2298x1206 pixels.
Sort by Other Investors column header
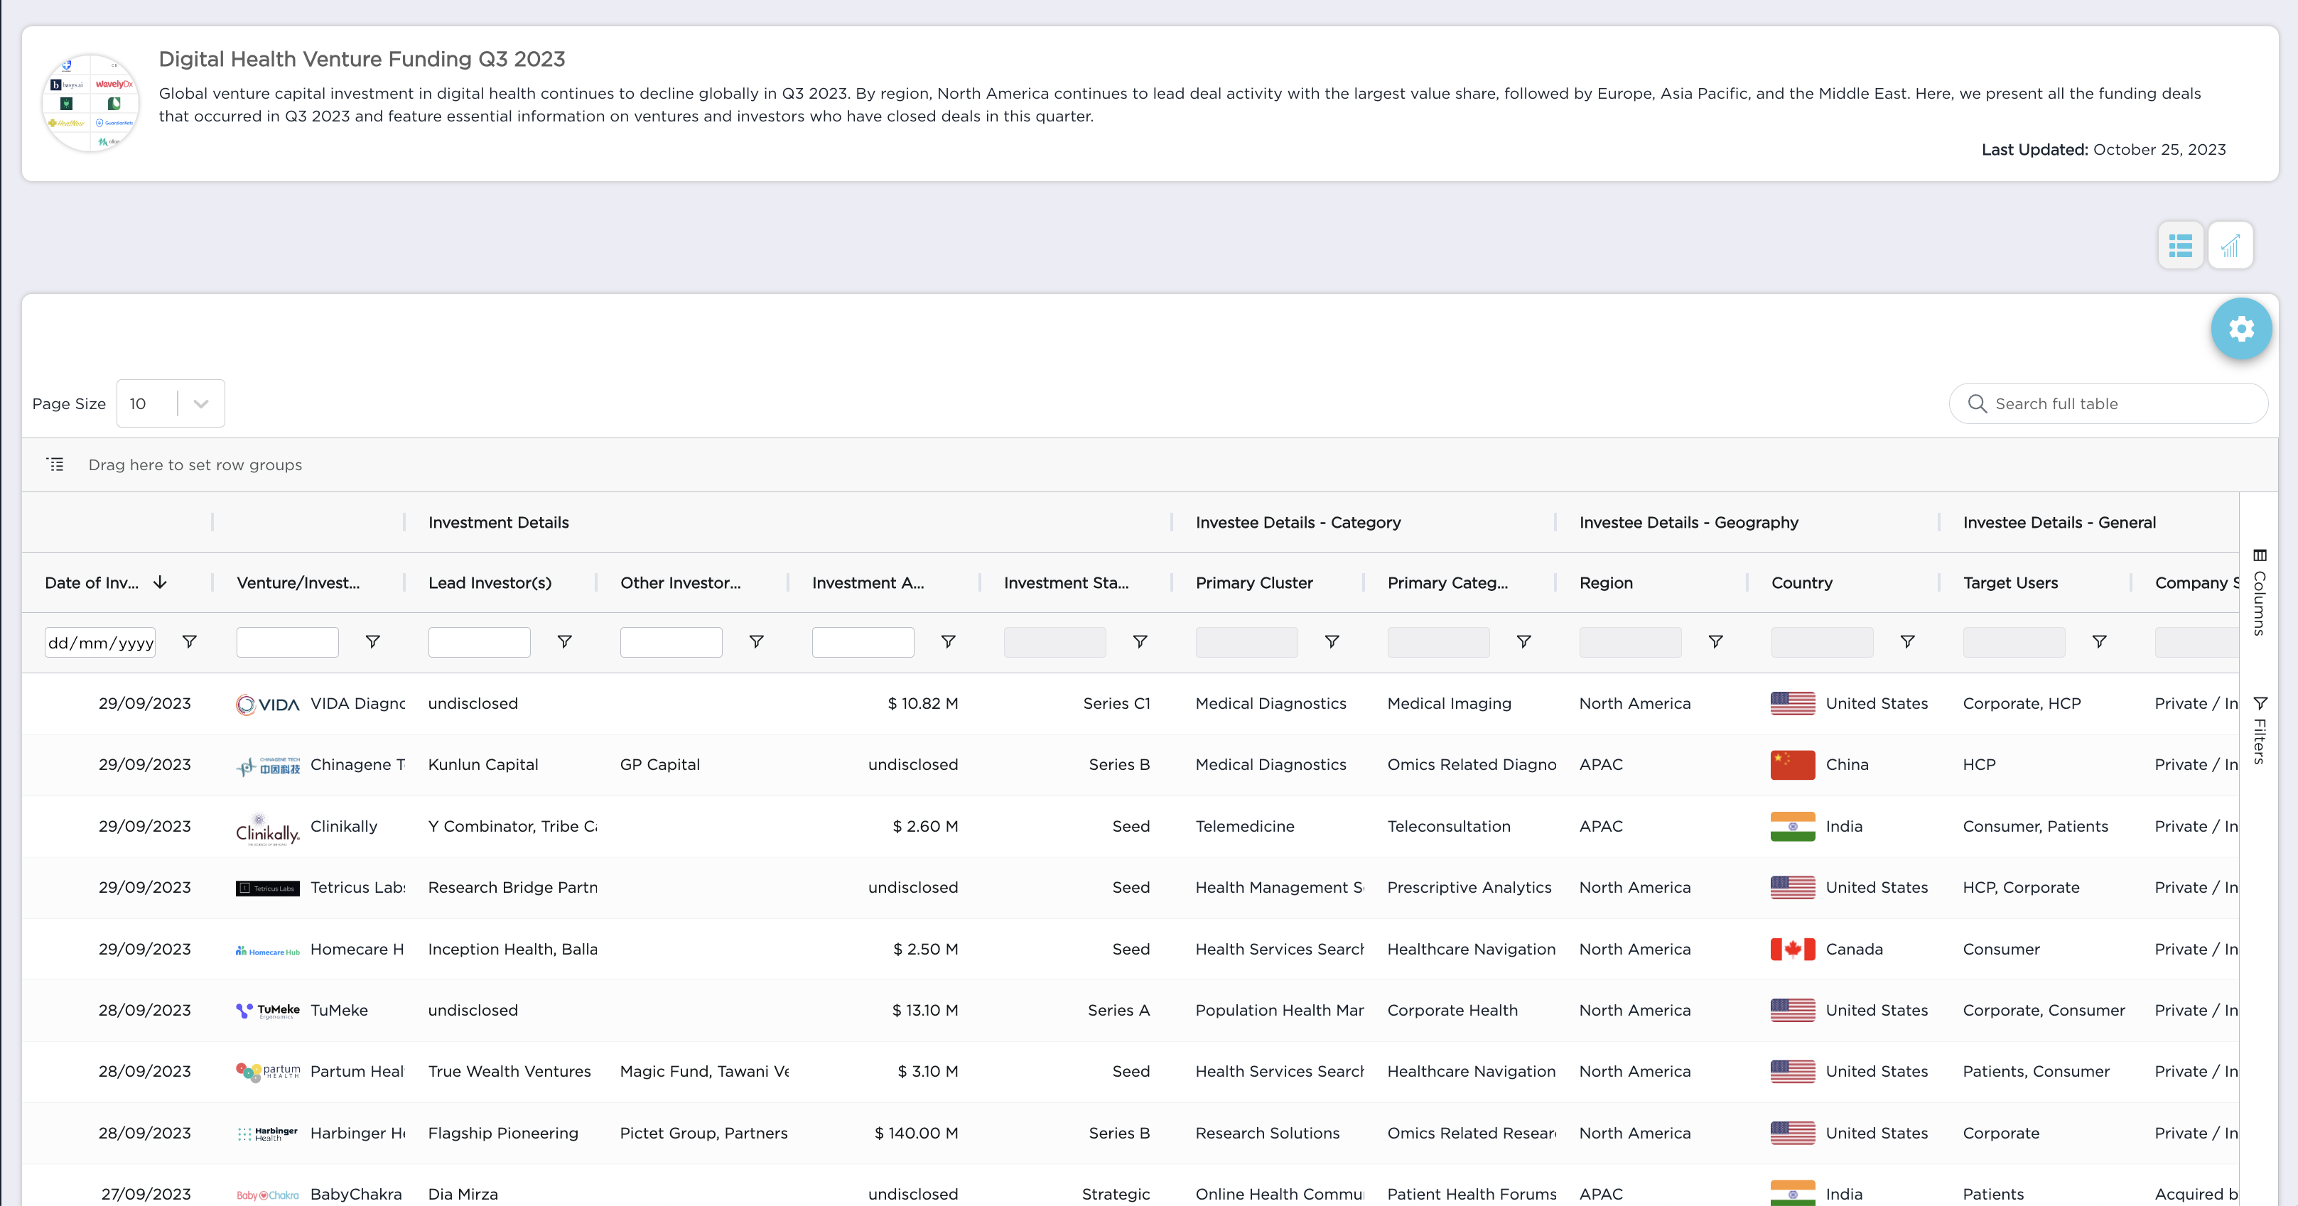click(x=680, y=583)
